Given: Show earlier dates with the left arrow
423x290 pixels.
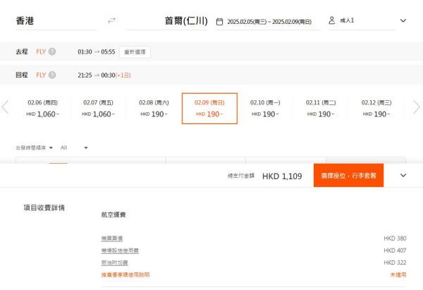Looking at the screenshot, I should pyautogui.click(x=5, y=107).
